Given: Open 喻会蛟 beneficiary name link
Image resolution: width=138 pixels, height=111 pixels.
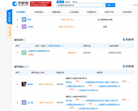Looking at the screenshot, I should [30, 84].
